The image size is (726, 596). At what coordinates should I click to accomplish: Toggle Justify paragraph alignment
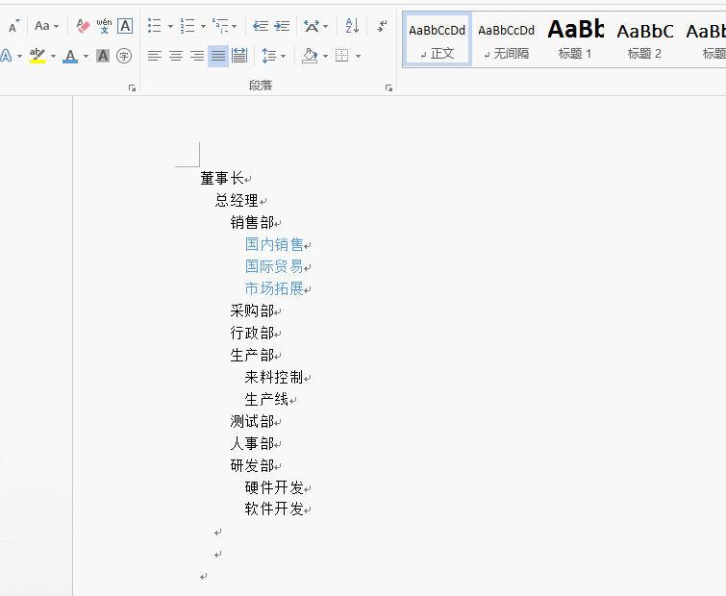click(x=218, y=56)
